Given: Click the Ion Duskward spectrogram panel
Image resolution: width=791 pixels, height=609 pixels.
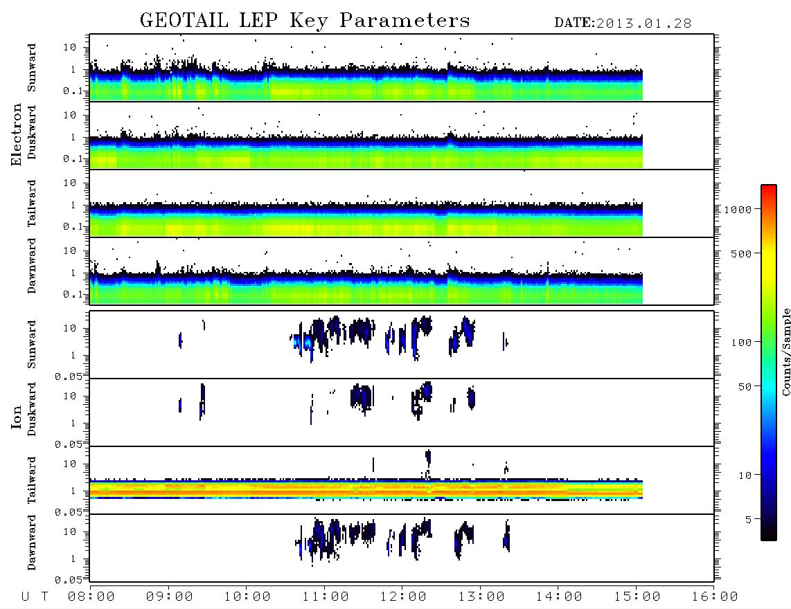Looking at the screenshot, I should (x=402, y=412).
